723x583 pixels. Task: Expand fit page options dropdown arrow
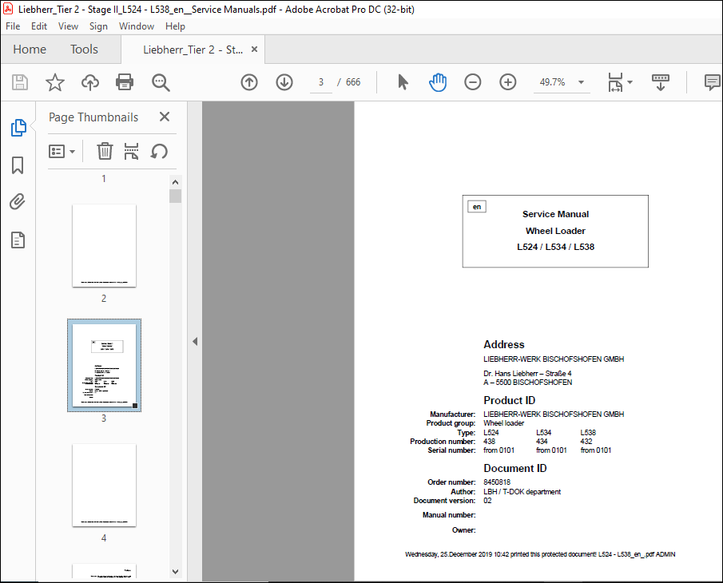point(630,82)
